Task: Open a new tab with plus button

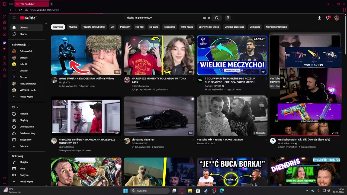Action: pyautogui.click(x=52, y=4)
